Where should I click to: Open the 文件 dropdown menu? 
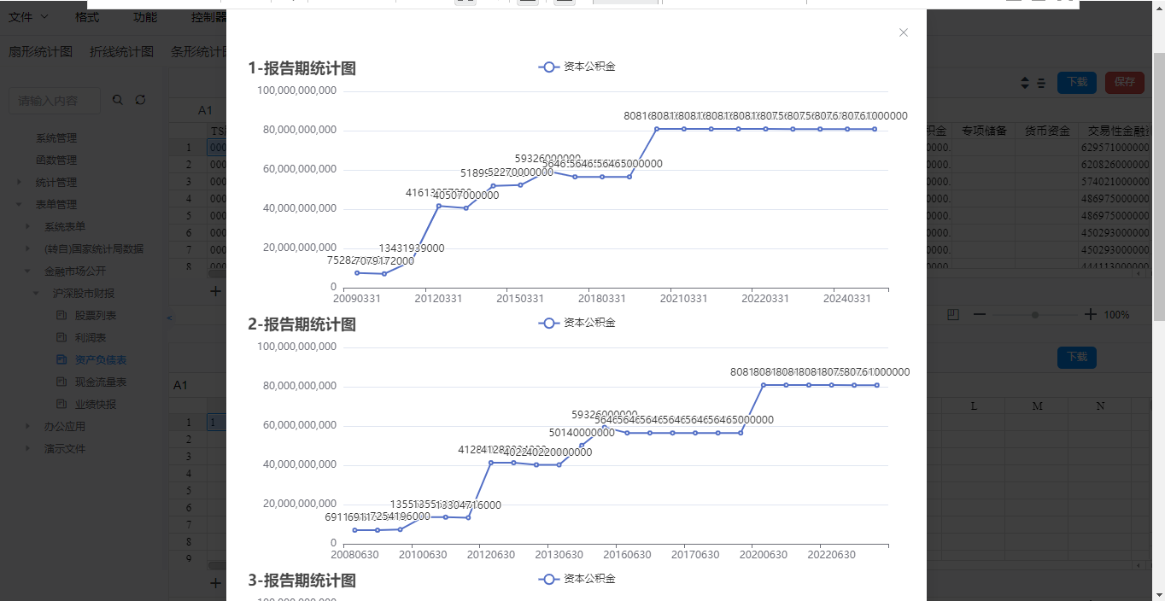pos(28,17)
